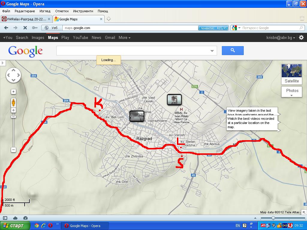Stop page loading with the X button
Viewport: 307px width, 230px height.
point(25,28)
